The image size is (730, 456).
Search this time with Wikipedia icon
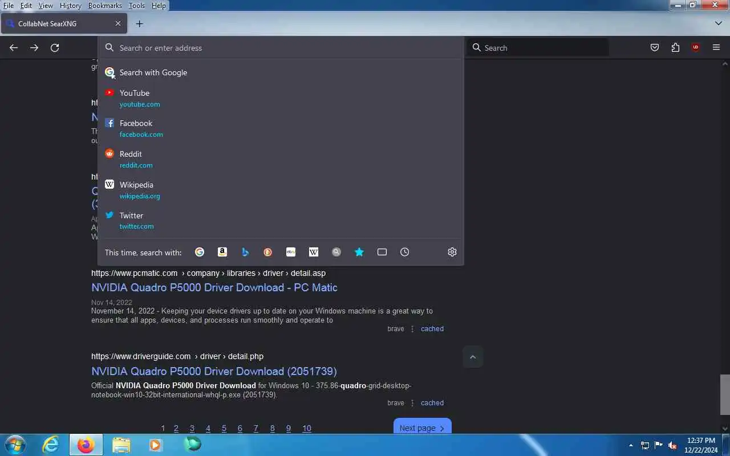pyautogui.click(x=314, y=252)
